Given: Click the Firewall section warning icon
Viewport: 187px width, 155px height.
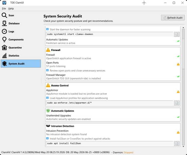Looking at the screenshot, I should (x=48, y=50).
